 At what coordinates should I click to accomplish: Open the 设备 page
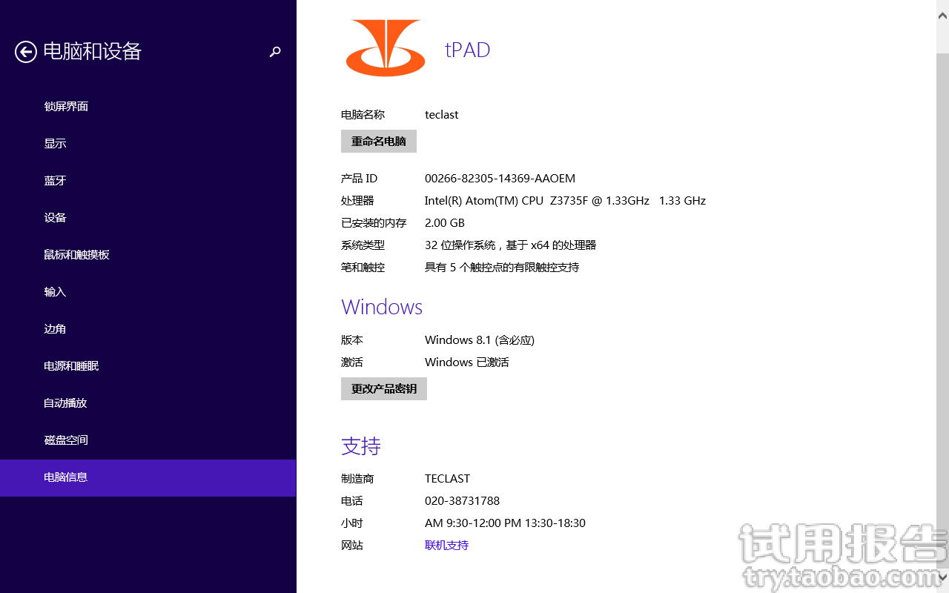tap(55, 217)
